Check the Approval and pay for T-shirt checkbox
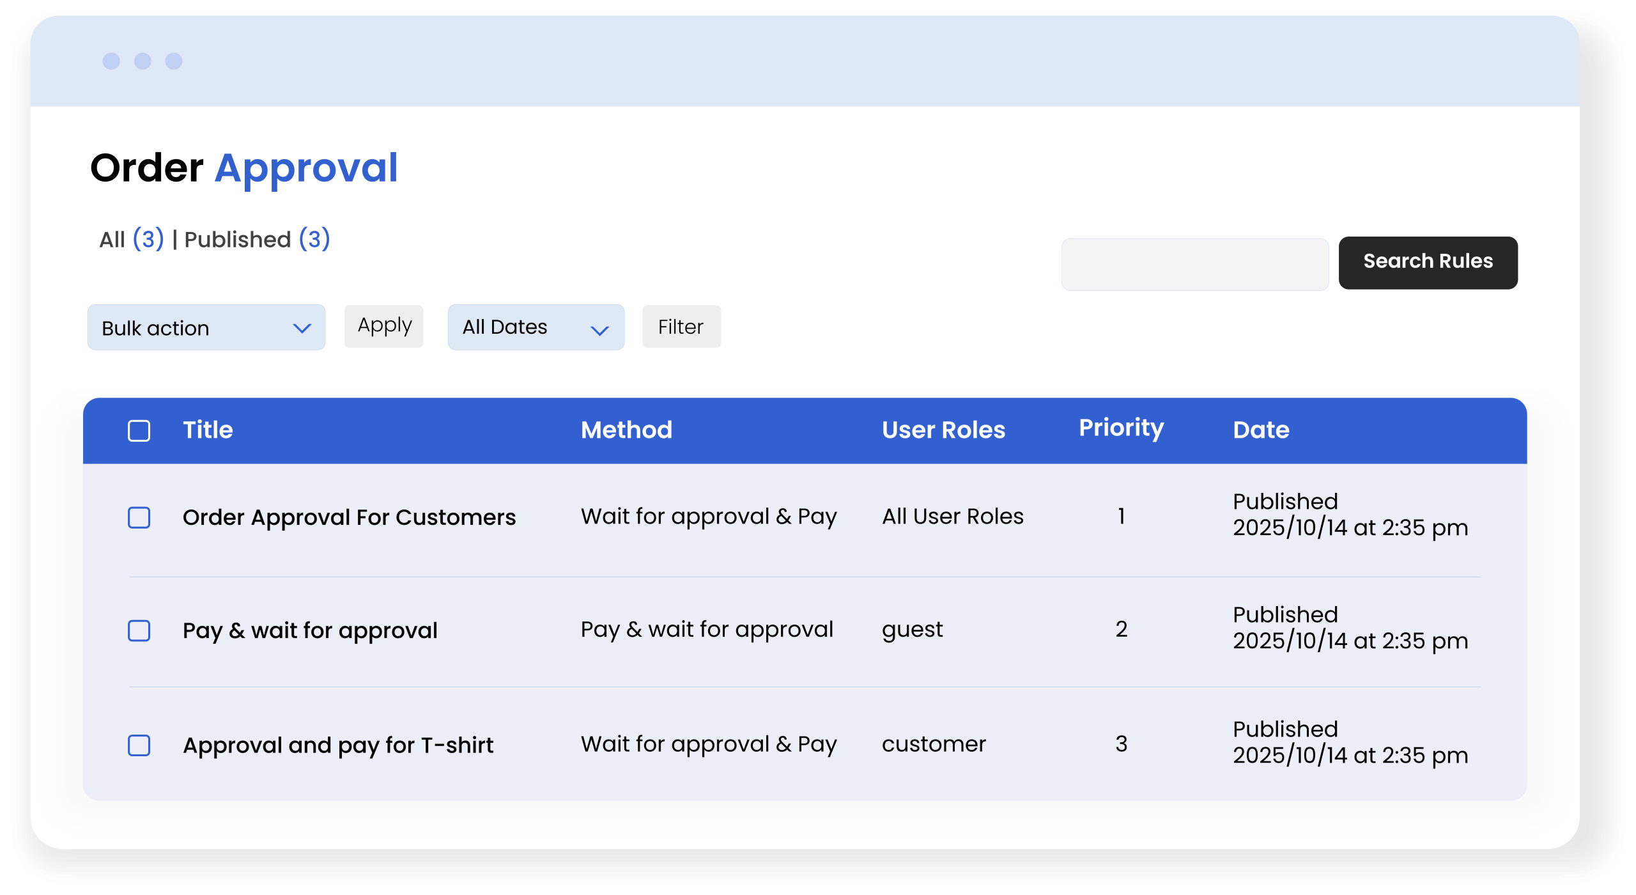The image size is (1636, 895). 139,745
